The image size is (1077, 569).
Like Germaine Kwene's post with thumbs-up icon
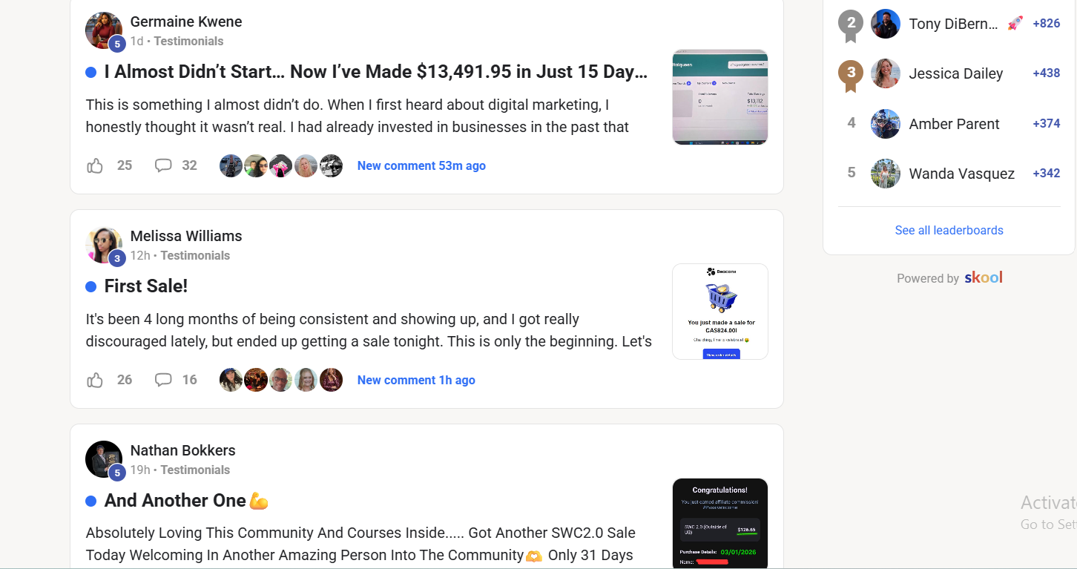click(95, 165)
